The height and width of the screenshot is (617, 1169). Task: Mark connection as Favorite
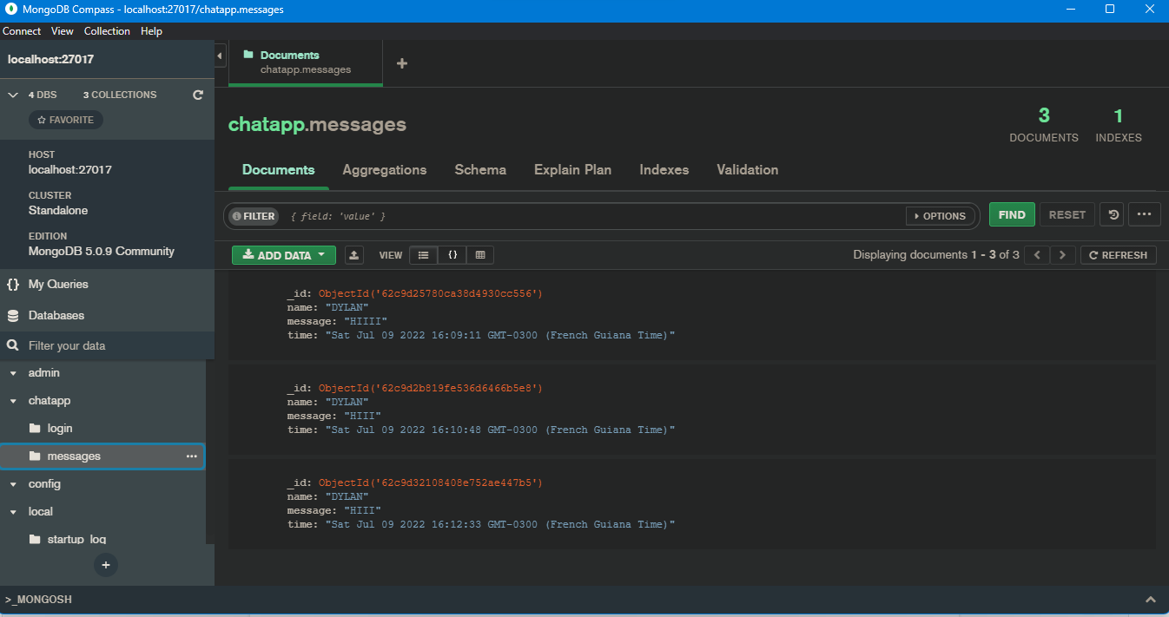tap(66, 120)
